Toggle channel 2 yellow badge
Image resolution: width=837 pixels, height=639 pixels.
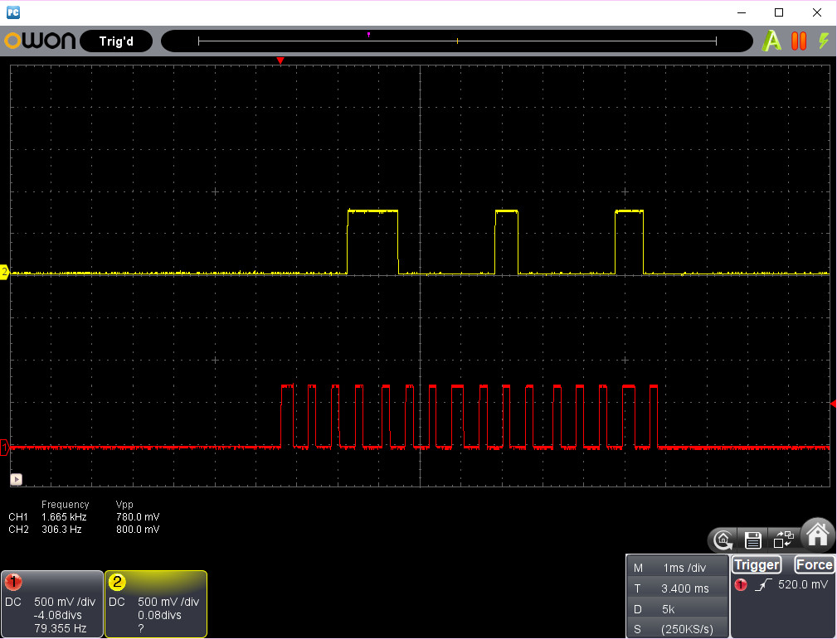point(117,582)
